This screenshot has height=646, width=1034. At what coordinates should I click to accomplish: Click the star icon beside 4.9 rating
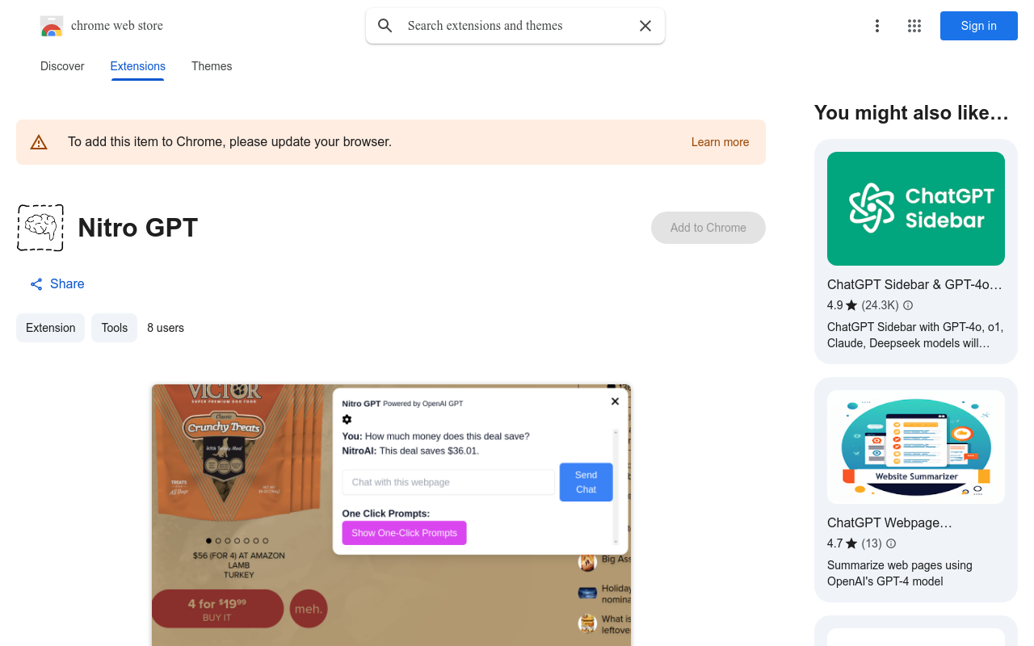pyautogui.click(x=851, y=305)
